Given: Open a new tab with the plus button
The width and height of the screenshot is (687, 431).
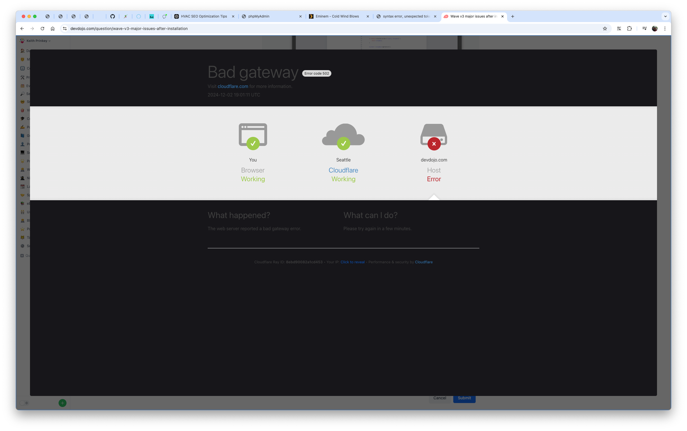Looking at the screenshot, I should pos(512,16).
